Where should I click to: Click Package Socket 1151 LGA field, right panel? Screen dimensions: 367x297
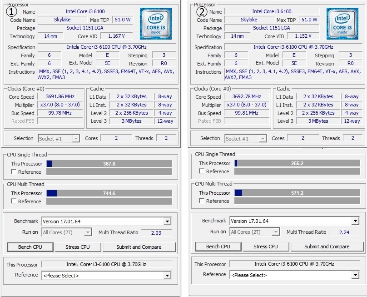pos(272,28)
